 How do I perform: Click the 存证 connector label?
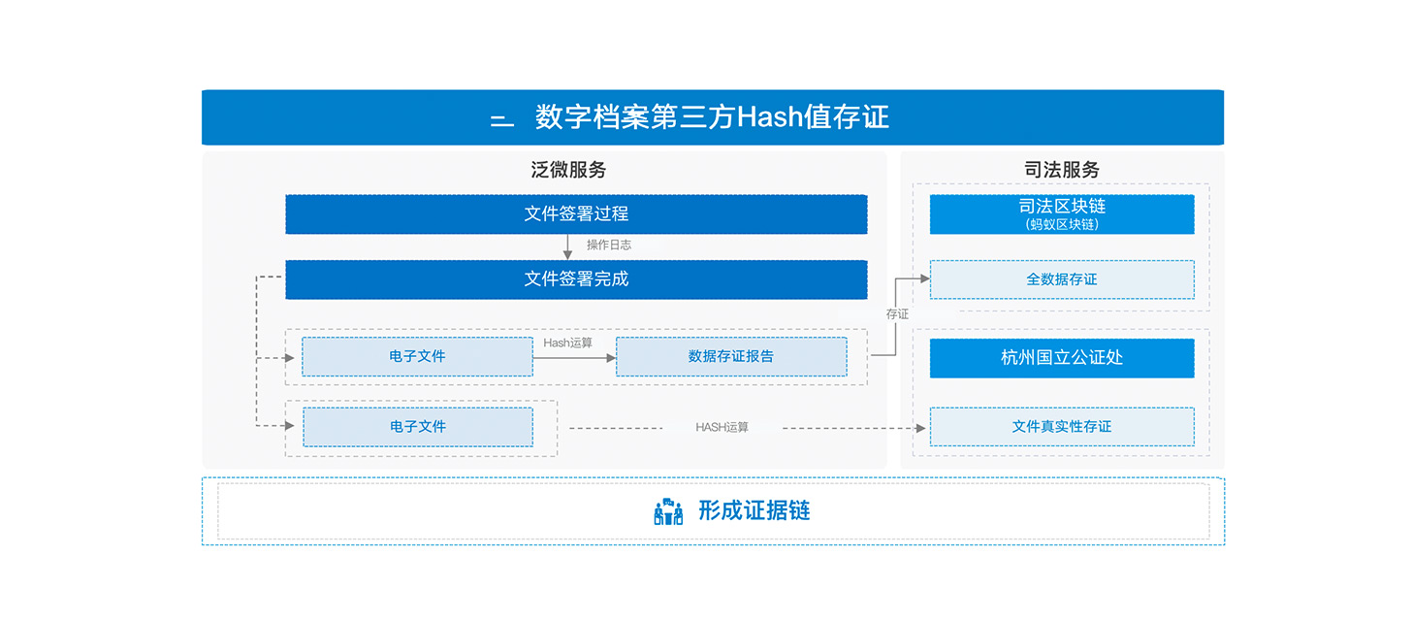point(898,314)
